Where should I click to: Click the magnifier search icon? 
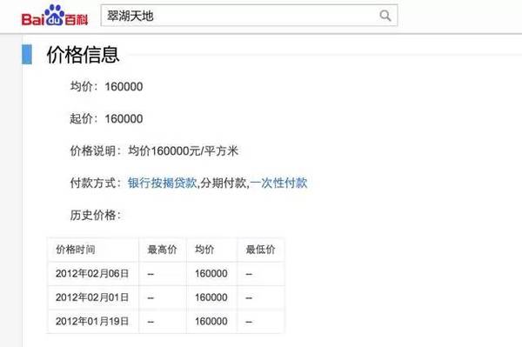(x=385, y=16)
